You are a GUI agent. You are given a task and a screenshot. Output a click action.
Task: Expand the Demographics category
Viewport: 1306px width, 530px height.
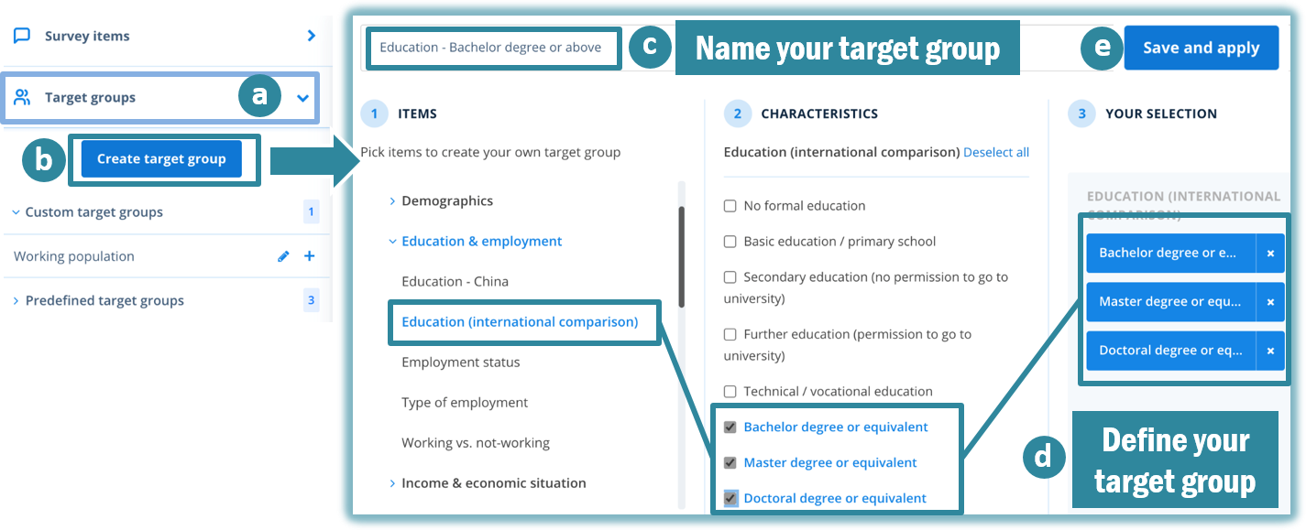click(x=392, y=201)
